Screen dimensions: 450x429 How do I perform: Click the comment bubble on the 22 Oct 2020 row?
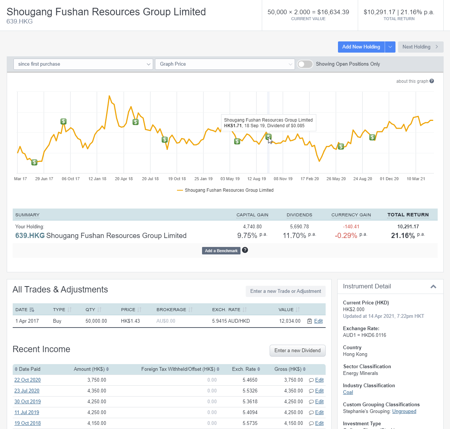(311, 380)
